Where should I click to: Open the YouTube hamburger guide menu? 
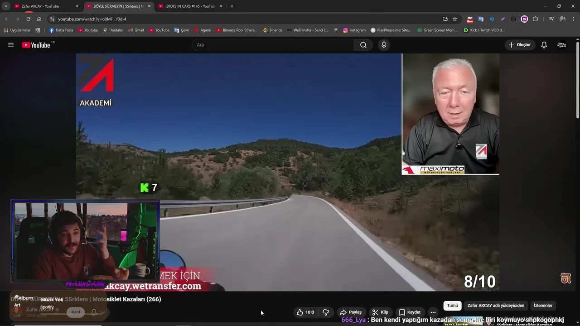[11, 45]
